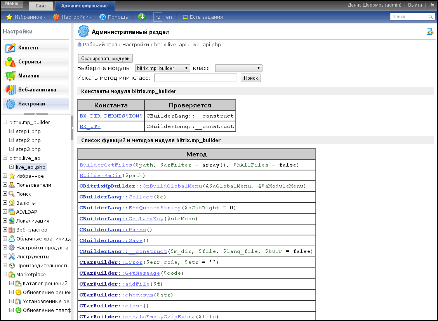Click the Сканировать модули button

pyautogui.click(x=105, y=58)
